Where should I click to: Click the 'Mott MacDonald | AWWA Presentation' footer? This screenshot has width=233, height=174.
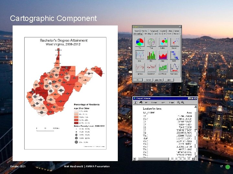pyautogui.click(x=87, y=166)
